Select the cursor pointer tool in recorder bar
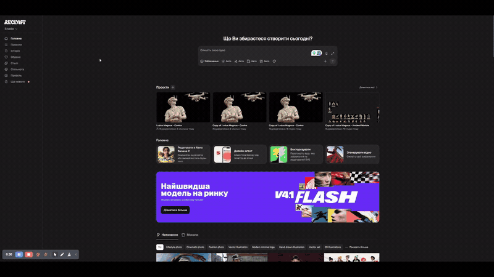494x277 pixels. pyautogui.click(x=55, y=255)
